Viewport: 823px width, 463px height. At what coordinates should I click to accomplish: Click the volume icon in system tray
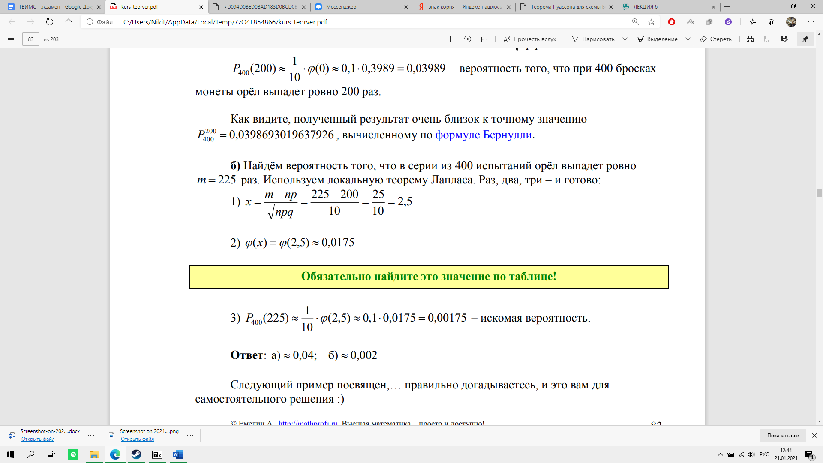click(x=751, y=454)
